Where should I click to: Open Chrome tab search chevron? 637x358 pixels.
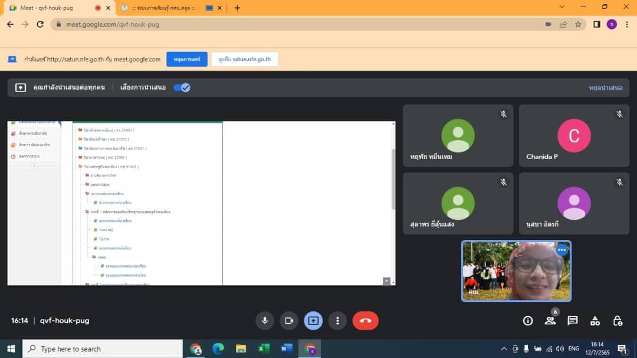[x=562, y=7]
